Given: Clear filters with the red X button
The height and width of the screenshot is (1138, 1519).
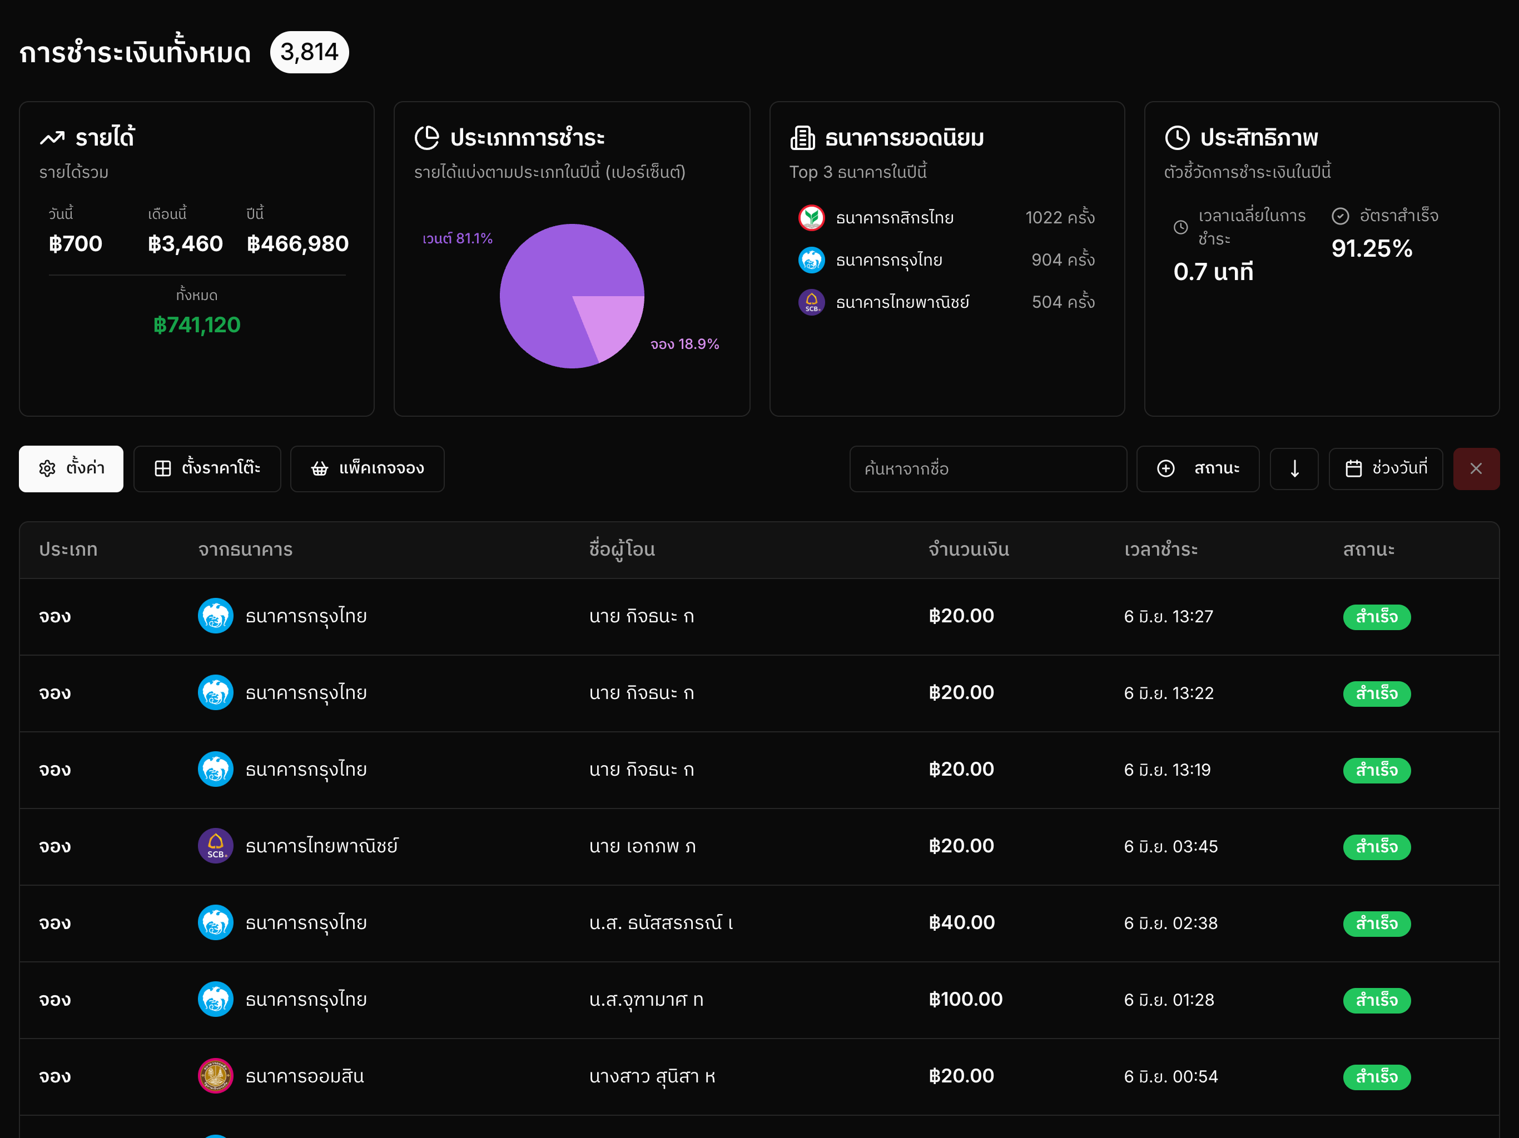Looking at the screenshot, I should point(1476,469).
